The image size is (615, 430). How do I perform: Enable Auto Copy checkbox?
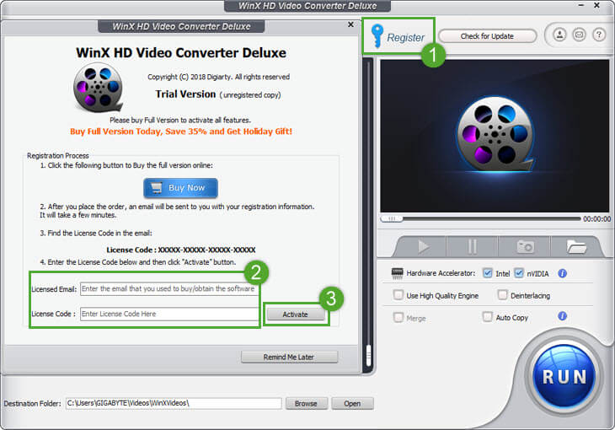(x=487, y=317)
